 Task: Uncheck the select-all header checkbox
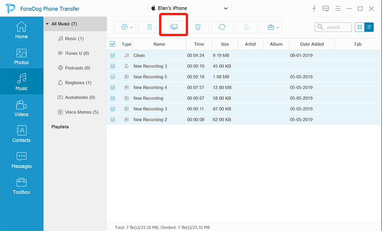(x=113, y=44)
